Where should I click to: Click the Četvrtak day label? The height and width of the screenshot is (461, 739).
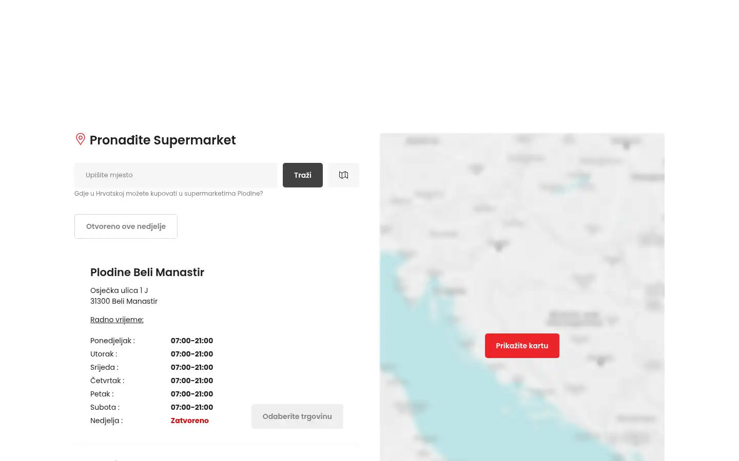pos(107,381)
